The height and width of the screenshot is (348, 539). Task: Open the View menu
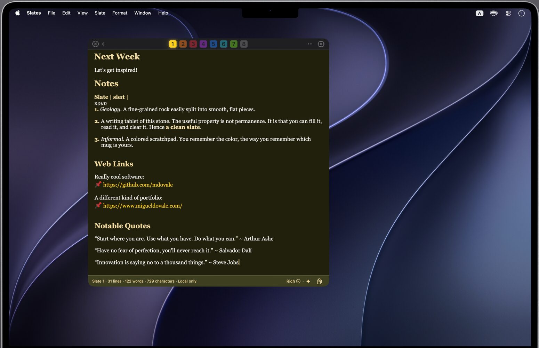coord(82,13)
